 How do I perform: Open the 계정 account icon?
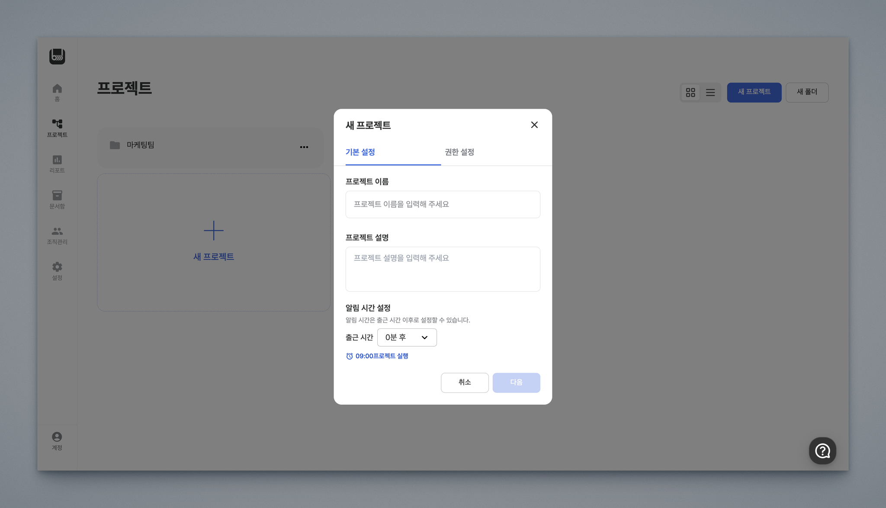(57, 441)
